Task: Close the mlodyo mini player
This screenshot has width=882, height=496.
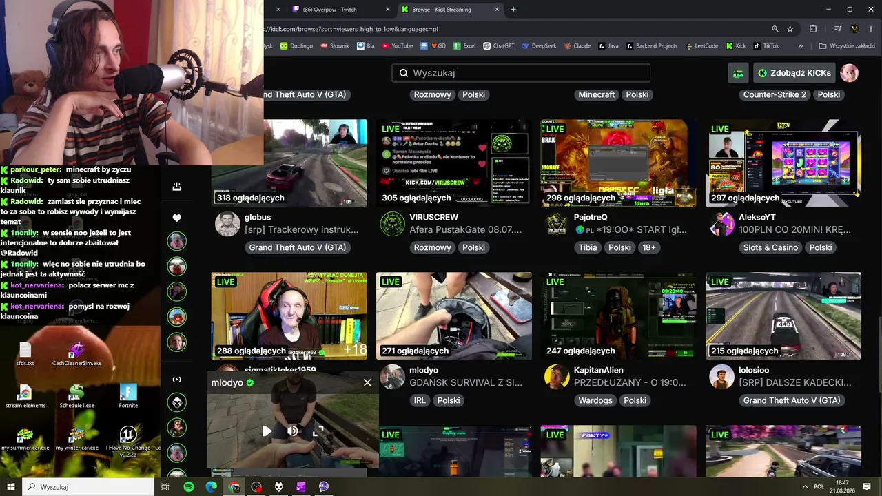Action: click(367, 382)
